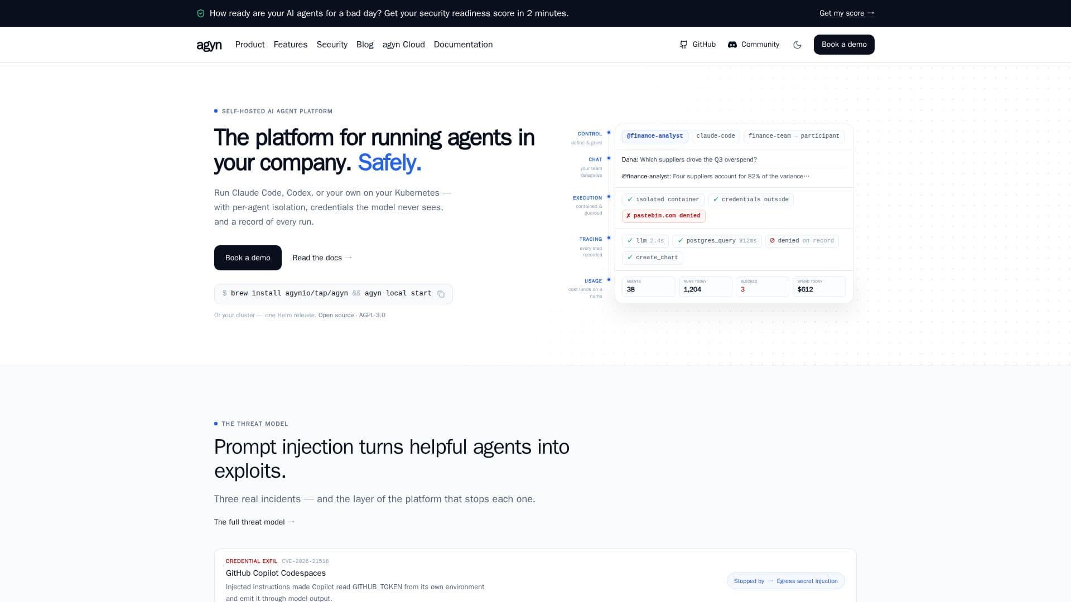Open the Blog nav link
The width and height of the screenshot is (1071, 602).
[365, 45]
